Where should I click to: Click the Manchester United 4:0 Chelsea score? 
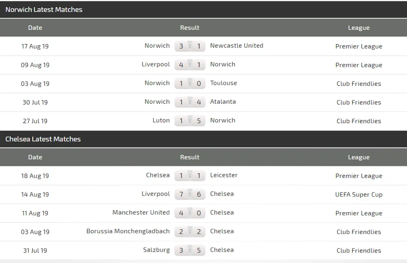pyautogui.click(x=190, y=213)
